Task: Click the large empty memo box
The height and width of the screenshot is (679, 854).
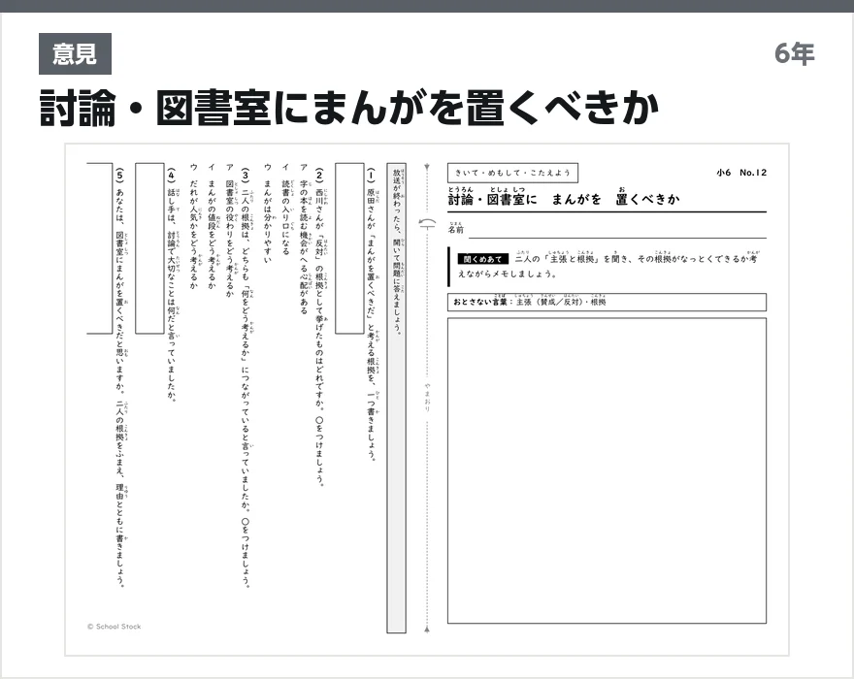Action: [607, 470]
